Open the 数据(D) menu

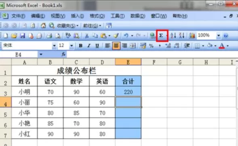(x=138, y=16)
